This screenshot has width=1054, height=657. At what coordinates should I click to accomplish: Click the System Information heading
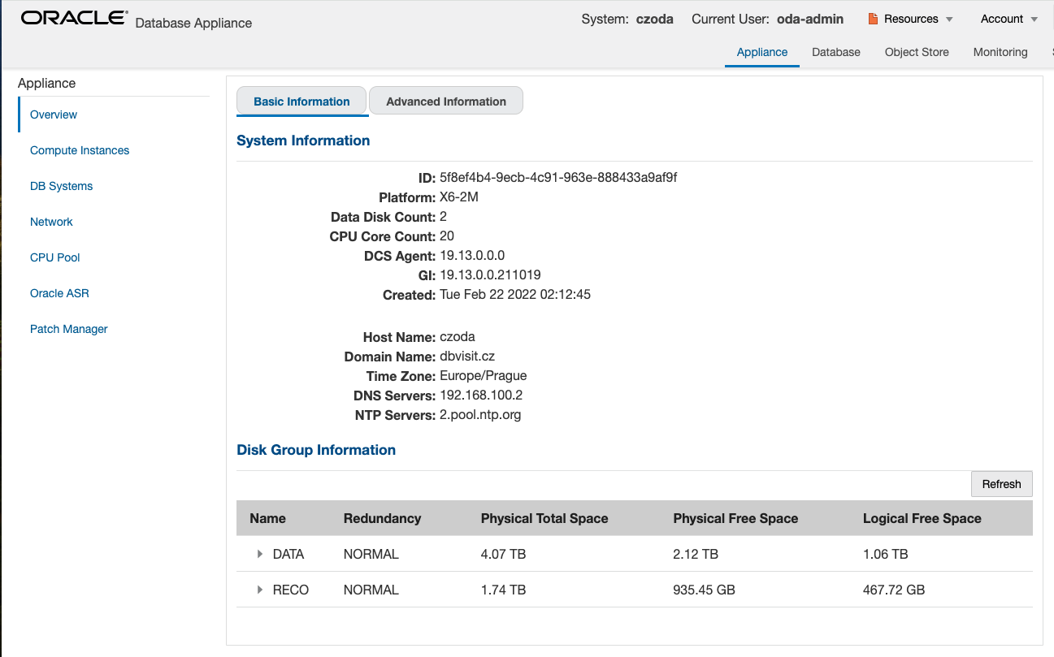(303, 140)
